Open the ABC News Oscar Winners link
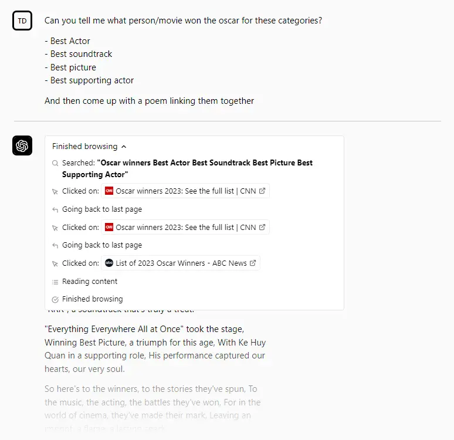The height and width of the screenshot is (440, 454). 181,263
